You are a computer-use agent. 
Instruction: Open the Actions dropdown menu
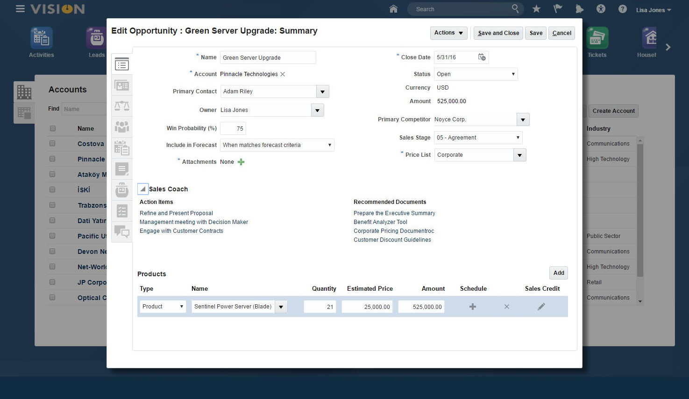pyautogui.click(x=448, y=33)
